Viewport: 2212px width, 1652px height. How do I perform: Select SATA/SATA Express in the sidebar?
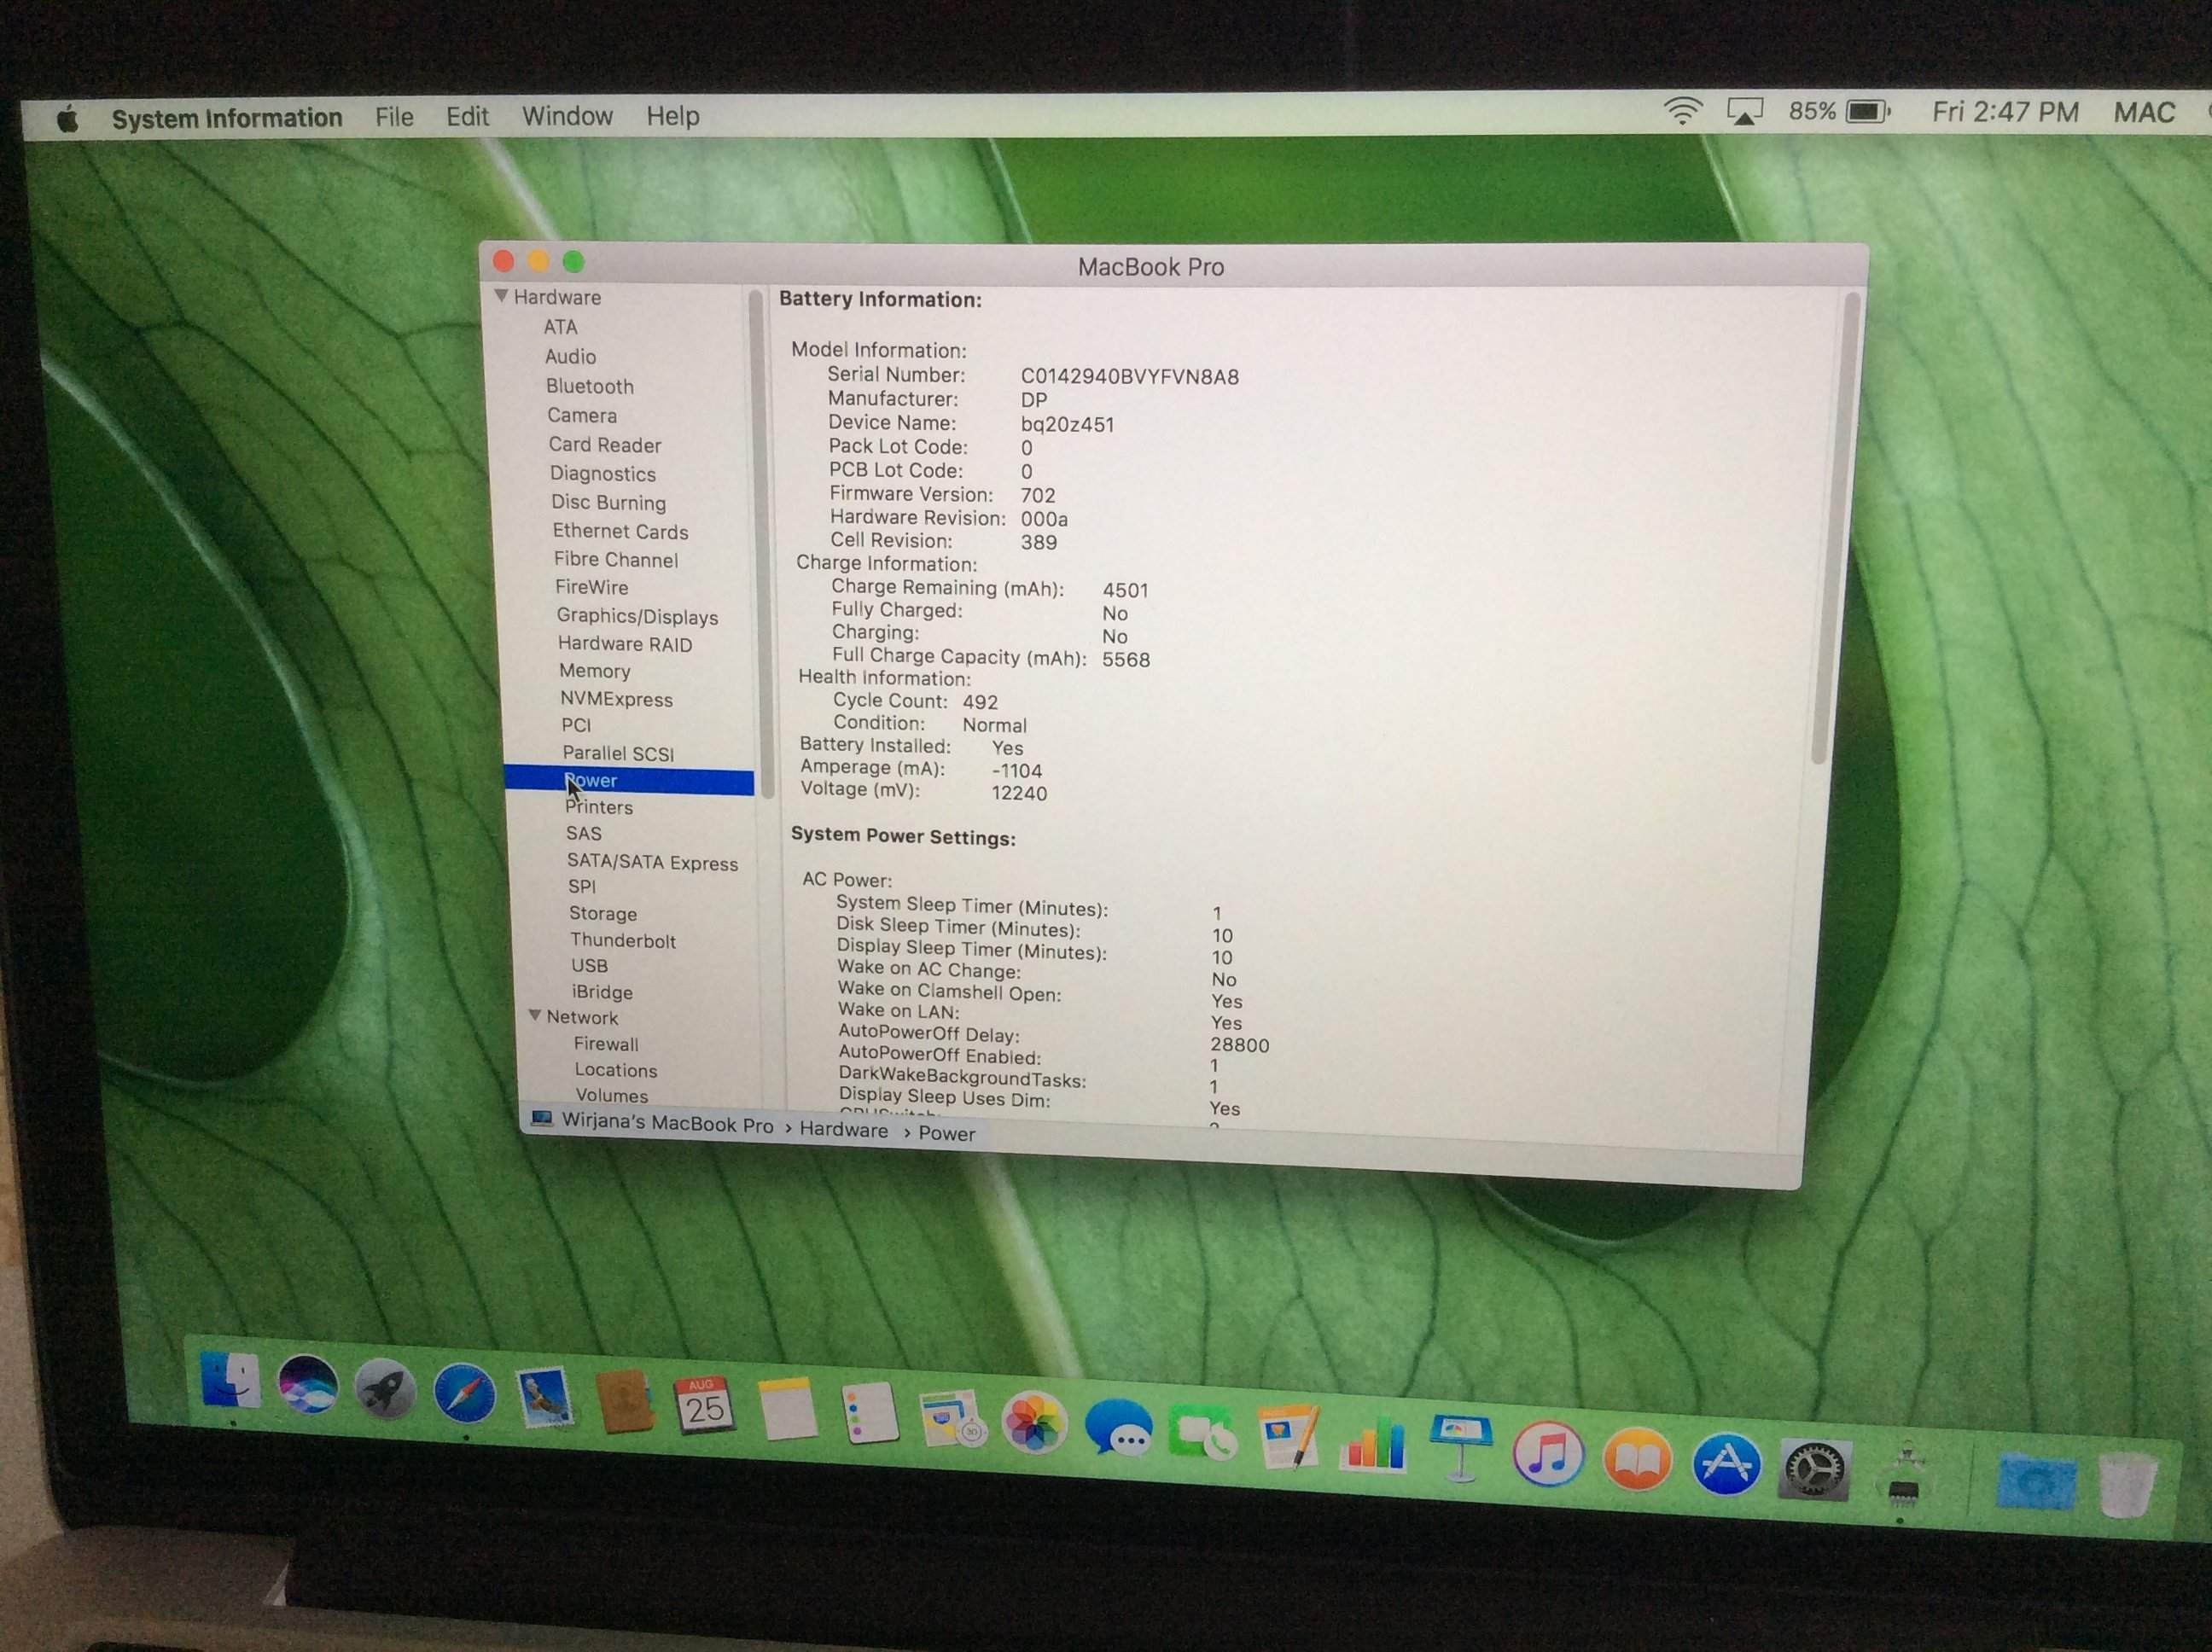click(653, 862)
